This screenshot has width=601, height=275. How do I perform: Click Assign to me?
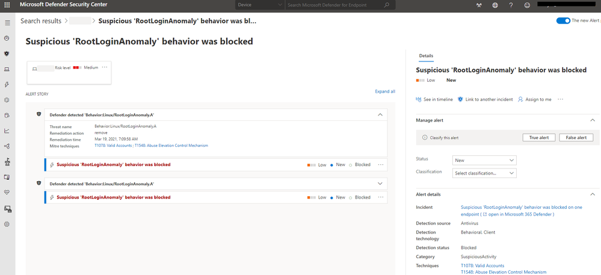pos(534,99)
